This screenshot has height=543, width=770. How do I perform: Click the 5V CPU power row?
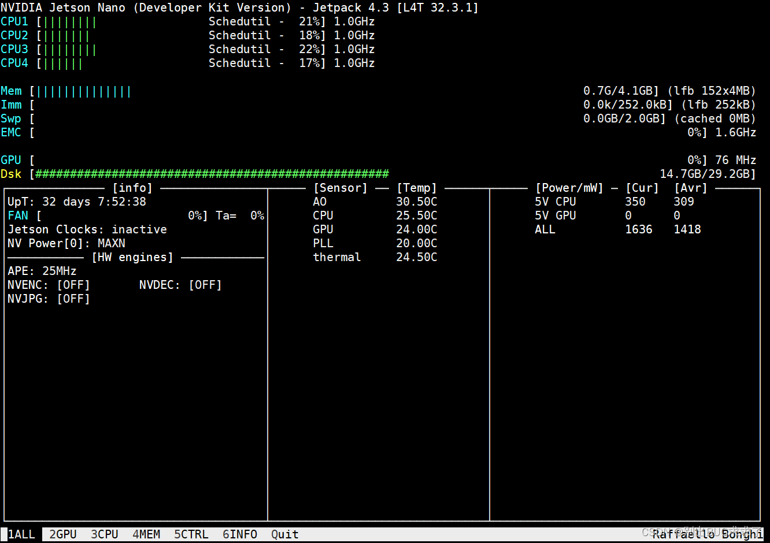614,202
